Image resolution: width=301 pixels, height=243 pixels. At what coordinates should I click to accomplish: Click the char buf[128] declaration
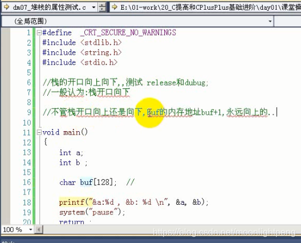pyautogui.click(x=88, y=183)
